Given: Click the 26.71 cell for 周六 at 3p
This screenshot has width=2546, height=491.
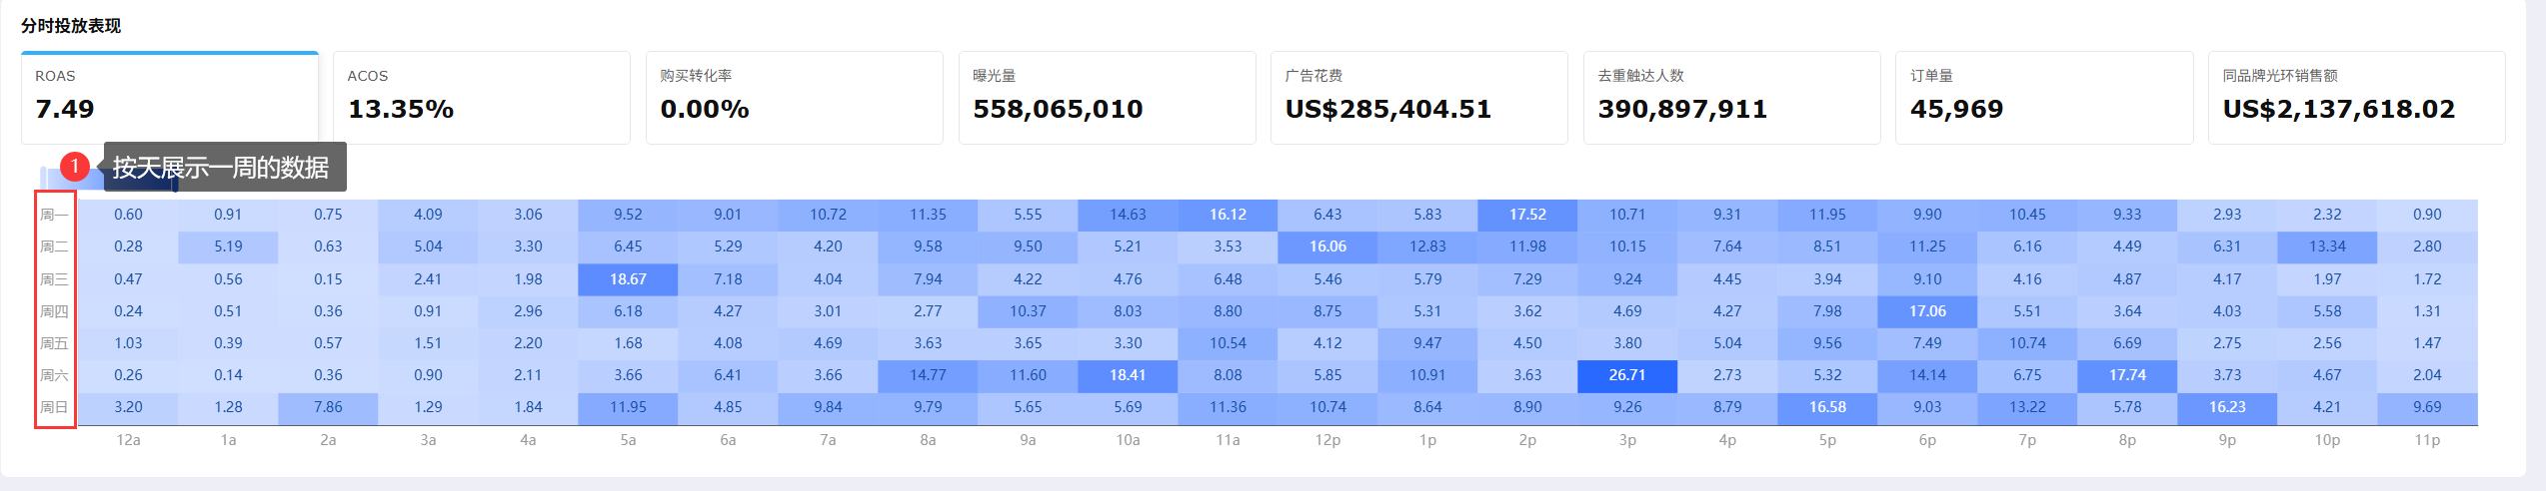Looking at the screenshot, I should click(x=1627, y=375).
